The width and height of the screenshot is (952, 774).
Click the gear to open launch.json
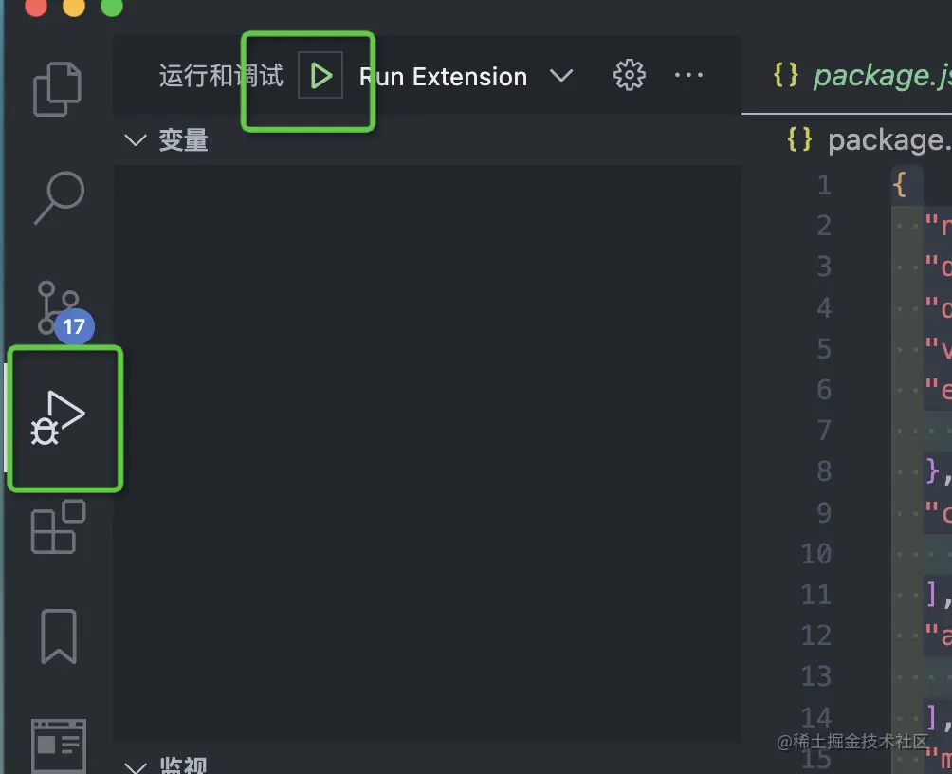[629, 76]
